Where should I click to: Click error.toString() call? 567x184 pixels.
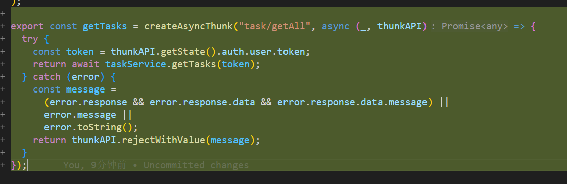coord(91,127)
